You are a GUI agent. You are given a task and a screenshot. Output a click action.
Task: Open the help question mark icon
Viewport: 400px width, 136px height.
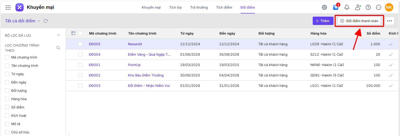tap(368, 7)
